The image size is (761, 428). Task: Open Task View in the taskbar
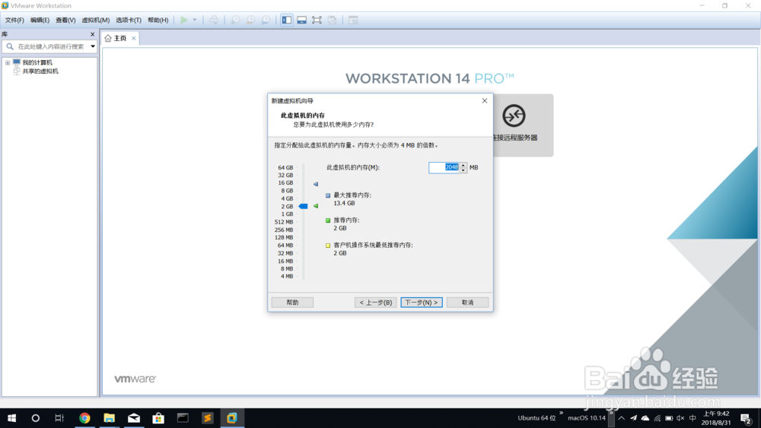click(59, 418)
